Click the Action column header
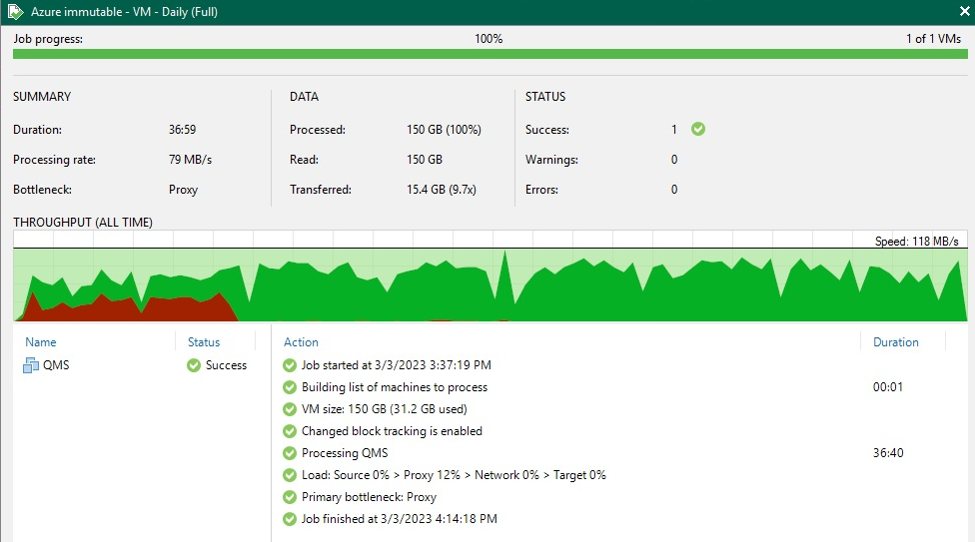 click(301, 341)
